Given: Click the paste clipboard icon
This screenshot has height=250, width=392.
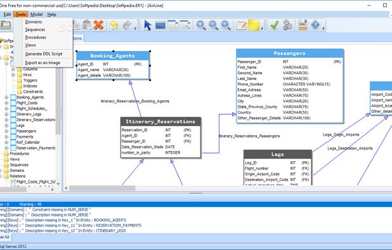Looking at the screenshot, I should (87, 25).
